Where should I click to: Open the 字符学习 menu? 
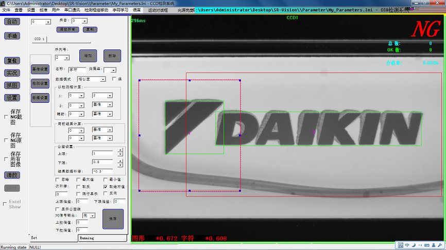120,10
